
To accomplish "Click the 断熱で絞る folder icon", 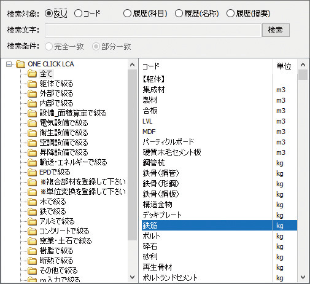I will click(x=32, y=261).
